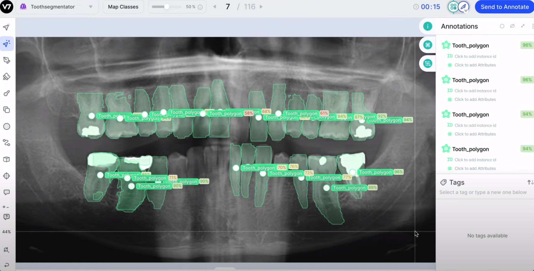
Task: Adjust the 50% confidence threshold slider
Action: 167,7
